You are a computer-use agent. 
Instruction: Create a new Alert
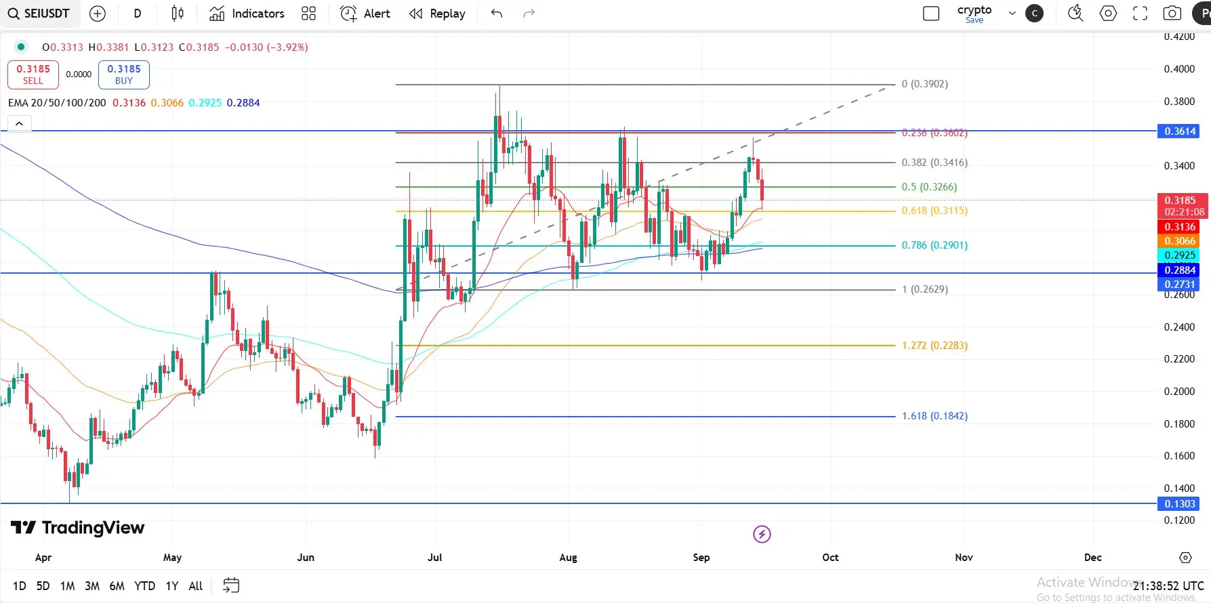(x=365, y=14)
